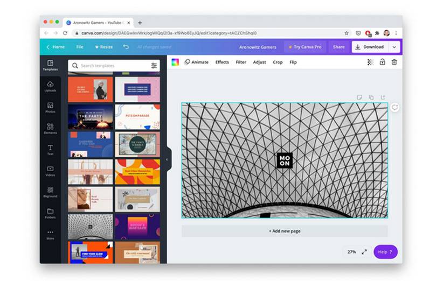Click the Aronowitz Gamers design title
Image resolution: width=443 pixels, height=281 pixels.
[x=258, y=47]
